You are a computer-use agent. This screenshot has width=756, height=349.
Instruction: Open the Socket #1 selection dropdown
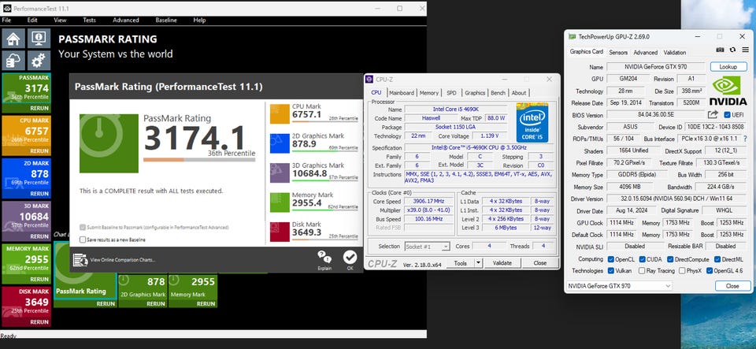(x=427, y=247)
